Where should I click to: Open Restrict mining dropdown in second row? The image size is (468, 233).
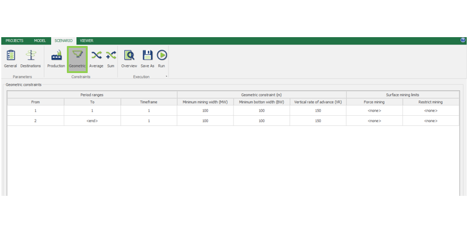(x=431, y=121)
